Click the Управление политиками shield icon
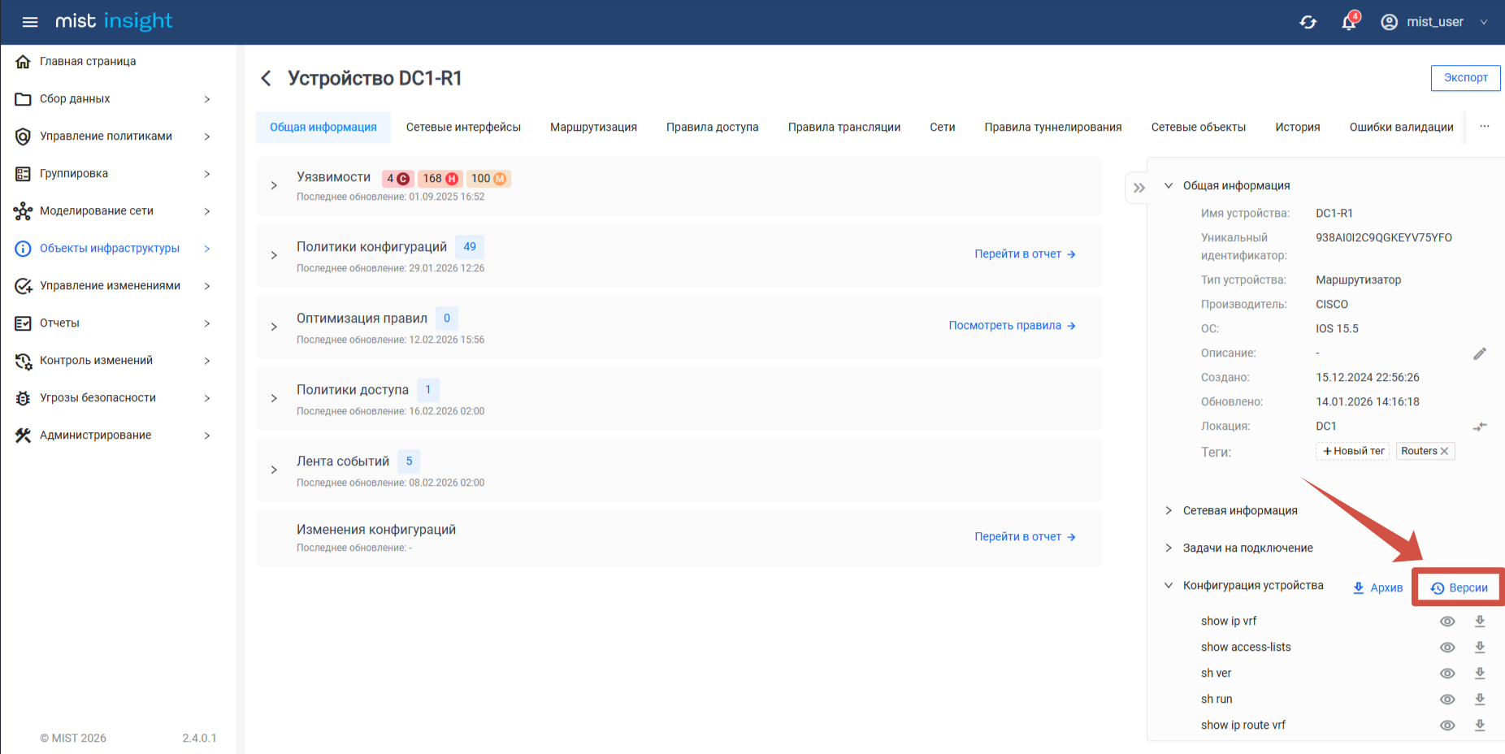Image resolution: width=1505 pixels, height=754 pixels. (23, 136)
